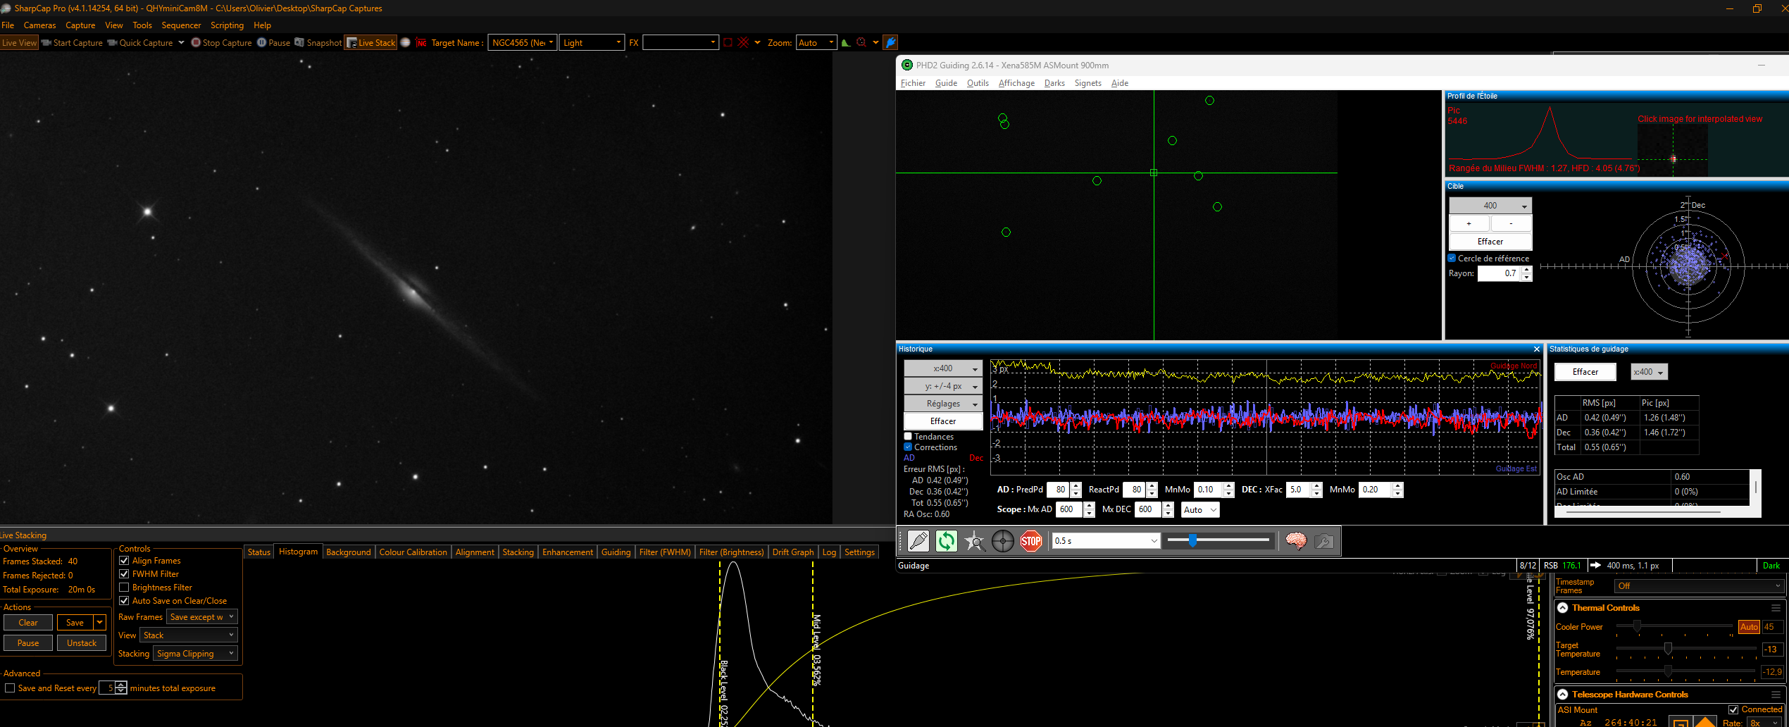Open Thermal Controls panel hamburger menu

point(1776,608)
